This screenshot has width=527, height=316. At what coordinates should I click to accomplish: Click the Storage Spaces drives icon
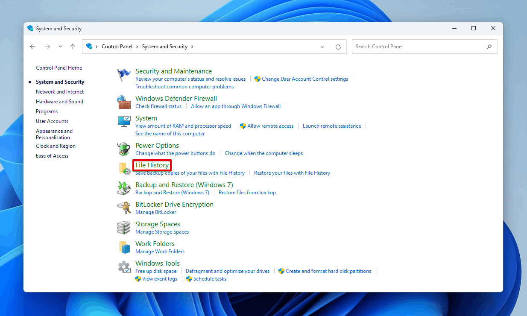[x=124, y=228]
